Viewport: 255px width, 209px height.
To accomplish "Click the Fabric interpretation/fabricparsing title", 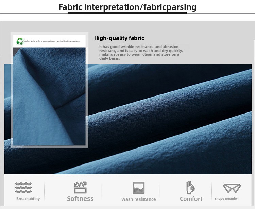I will (x=128, y=7).
